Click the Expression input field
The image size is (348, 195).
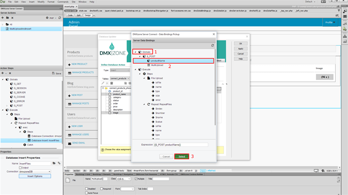(181, 145)
